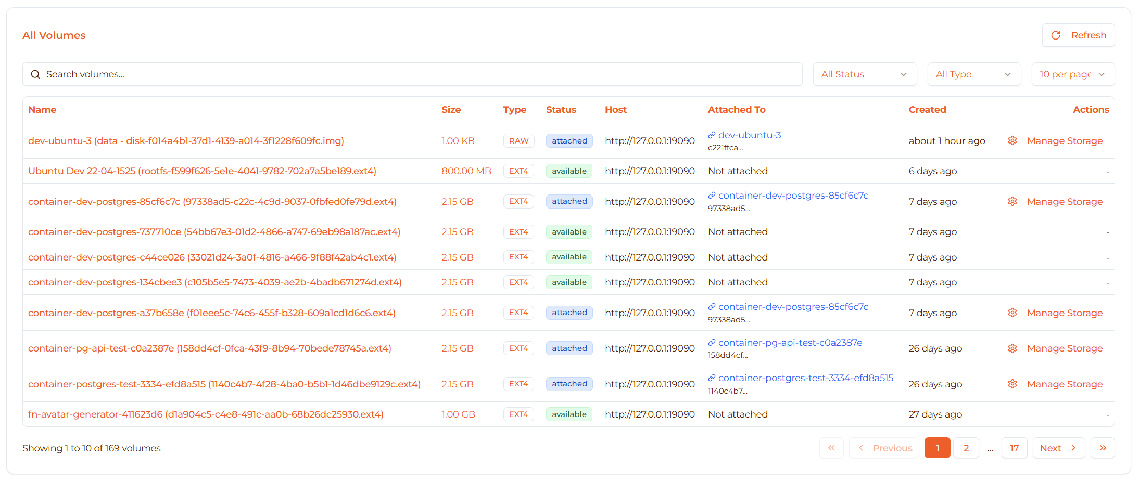Click gear icon for container-dev-postgres-a37b658e row

[1012, 313]
